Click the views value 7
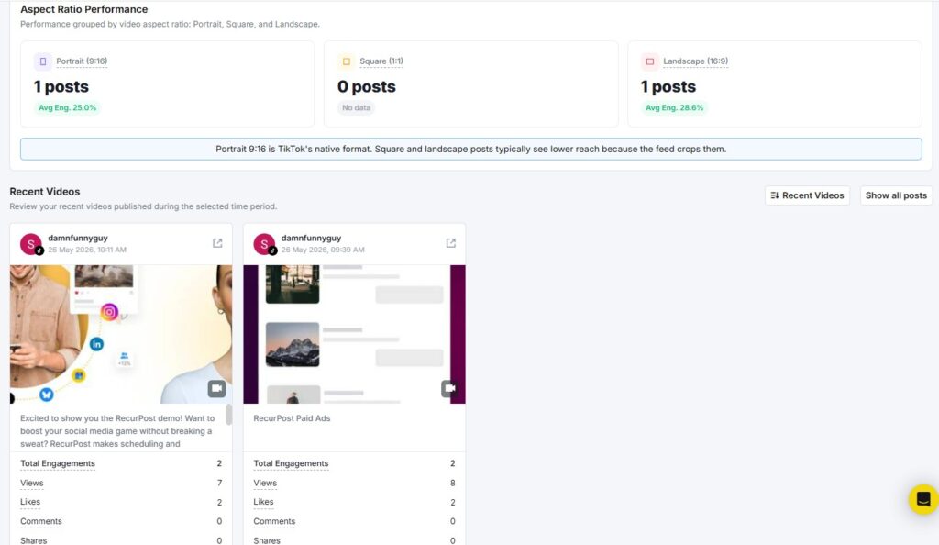The height and width of the screenshot is (545, 939). click(x=219, y=483)
